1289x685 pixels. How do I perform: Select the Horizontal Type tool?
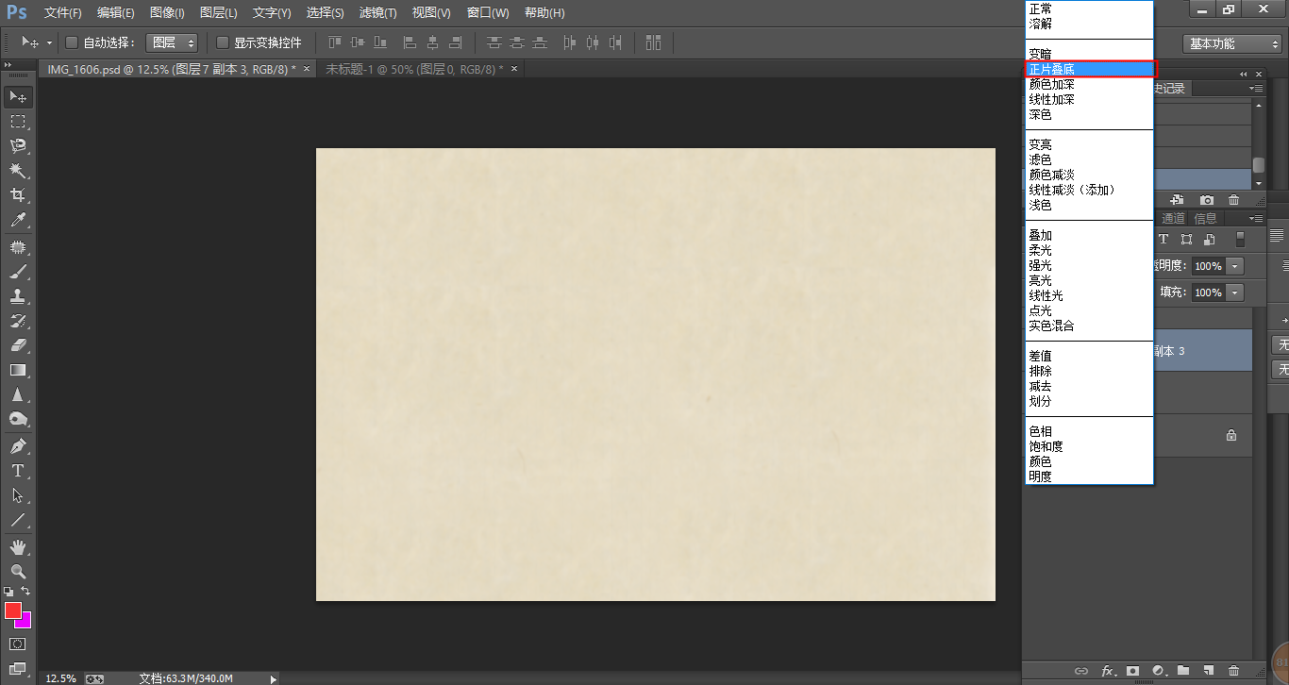click(18, 471)
